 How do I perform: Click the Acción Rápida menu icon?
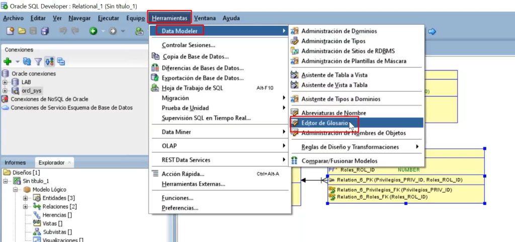[x=155, y=174]
